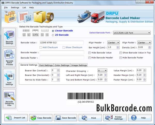155x125 pixels.
Task: Click into the Barcode Footer field
Action: coord(62,58)
